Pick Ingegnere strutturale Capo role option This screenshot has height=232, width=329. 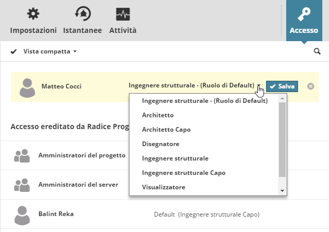(x=184, y=173)
